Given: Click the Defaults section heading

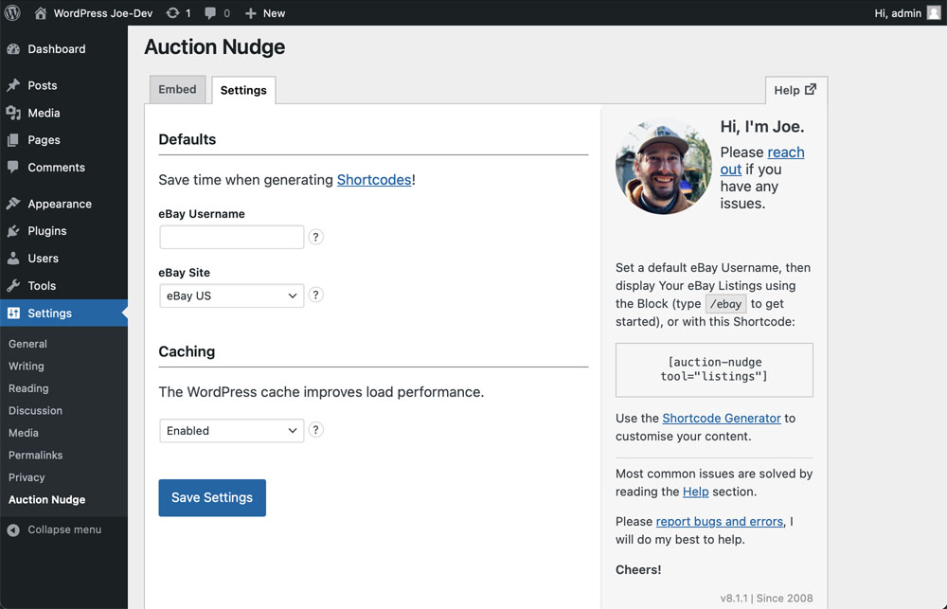Looking at the screenshot, I should [x=188, y=139].
